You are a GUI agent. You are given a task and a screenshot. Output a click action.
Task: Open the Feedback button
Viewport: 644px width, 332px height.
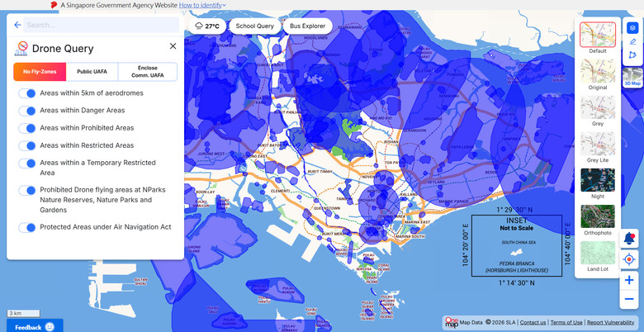click(35, 327)
